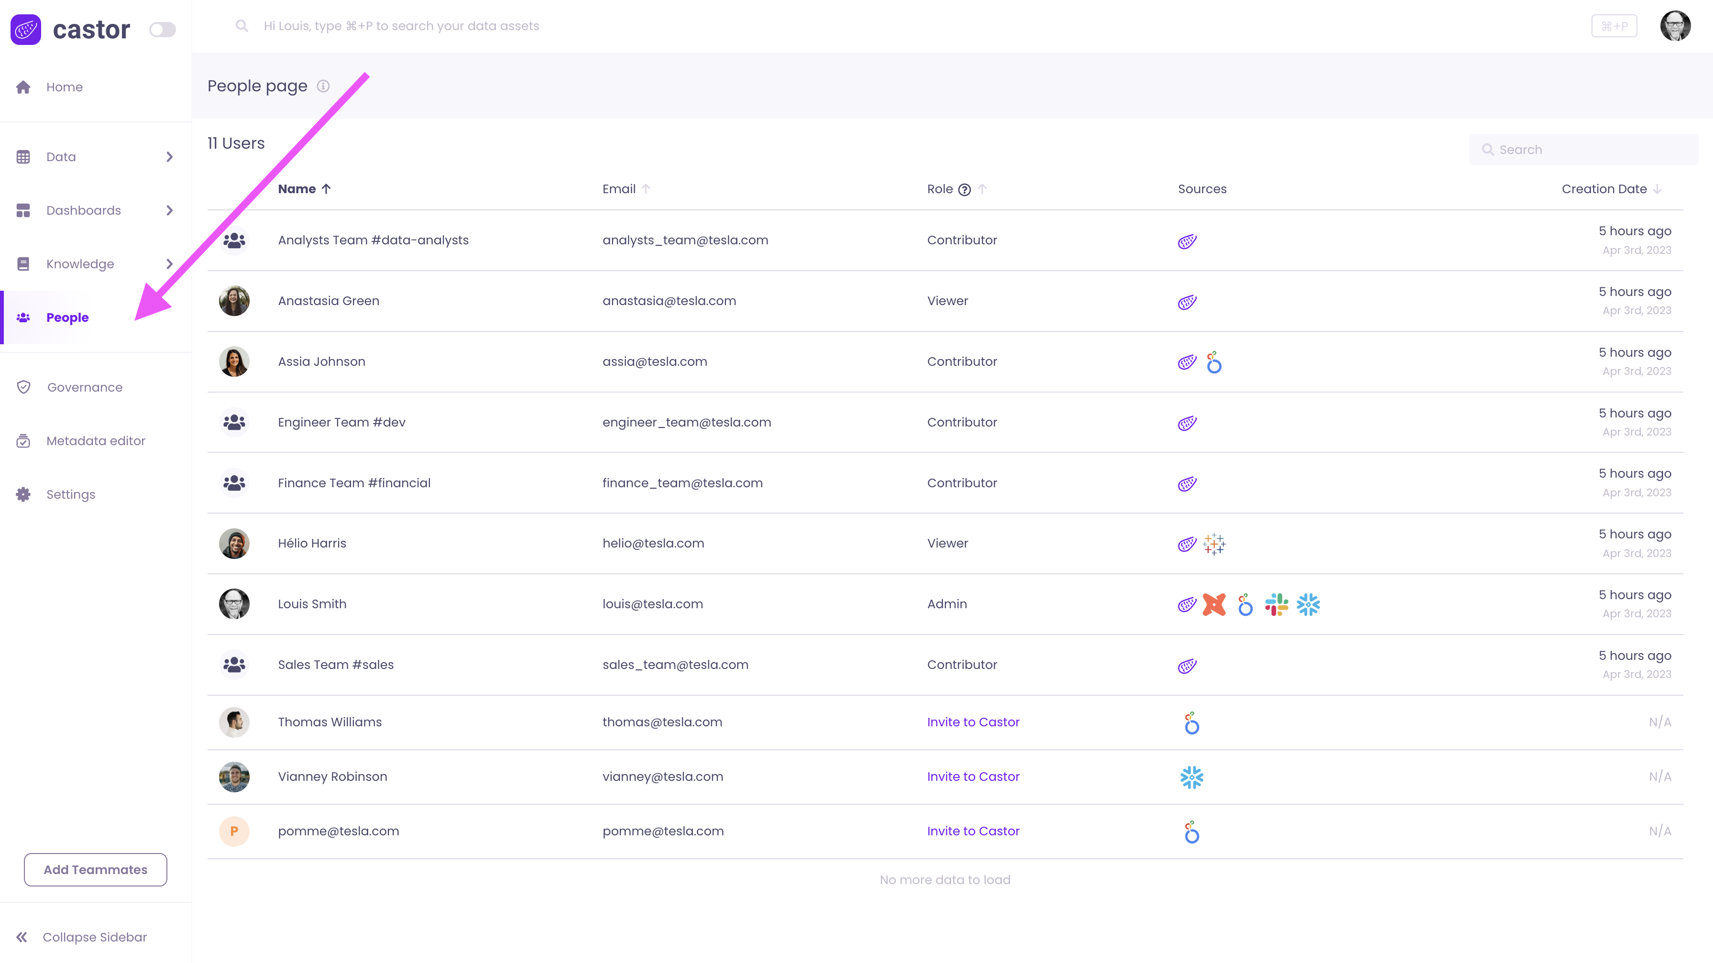This screenshot has width=1713, height=963.
Task: Click the Snowflake source icon for Vianney Robinson
Action: 1191,777
